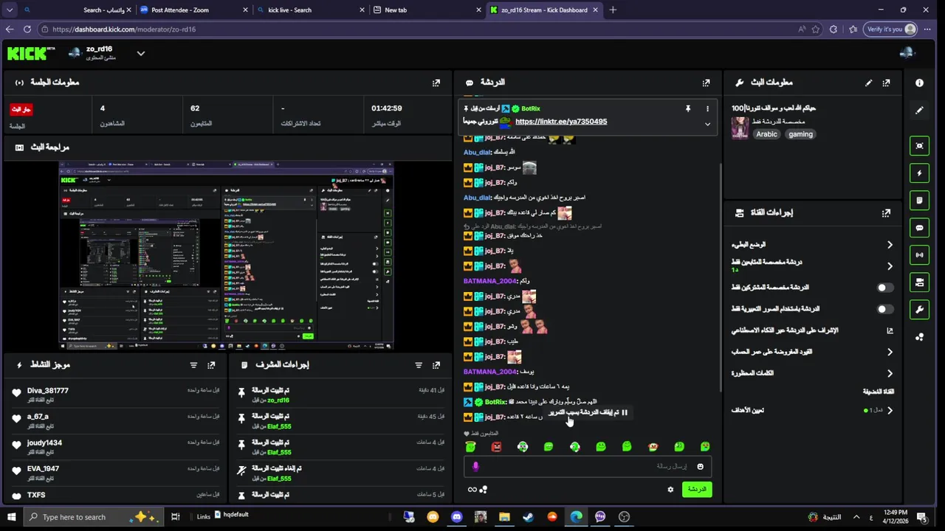Expand the goals assignment row

[812, 410]
